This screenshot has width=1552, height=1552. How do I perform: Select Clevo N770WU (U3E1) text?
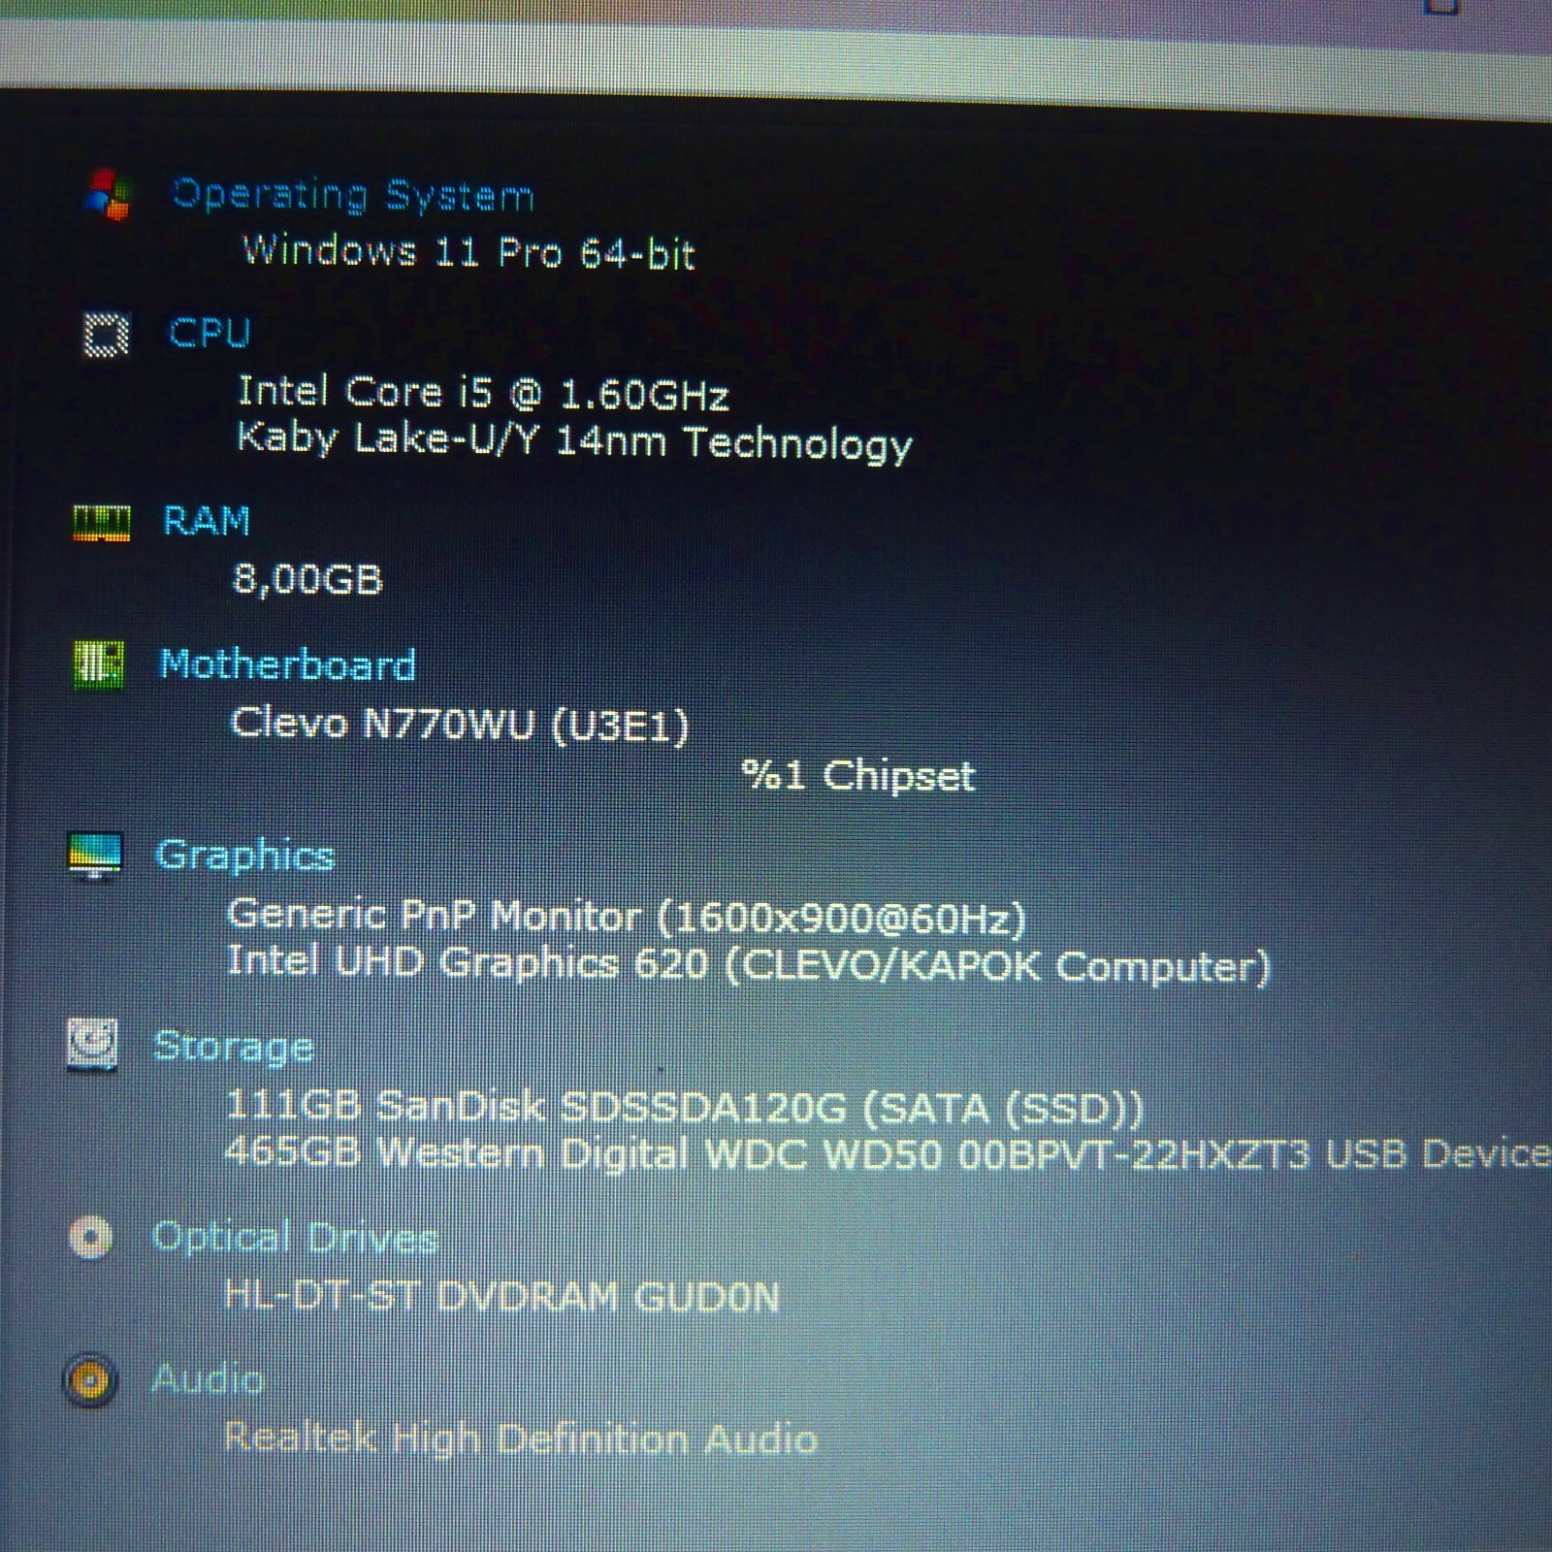pyautogui.click(x=460, y=725)
